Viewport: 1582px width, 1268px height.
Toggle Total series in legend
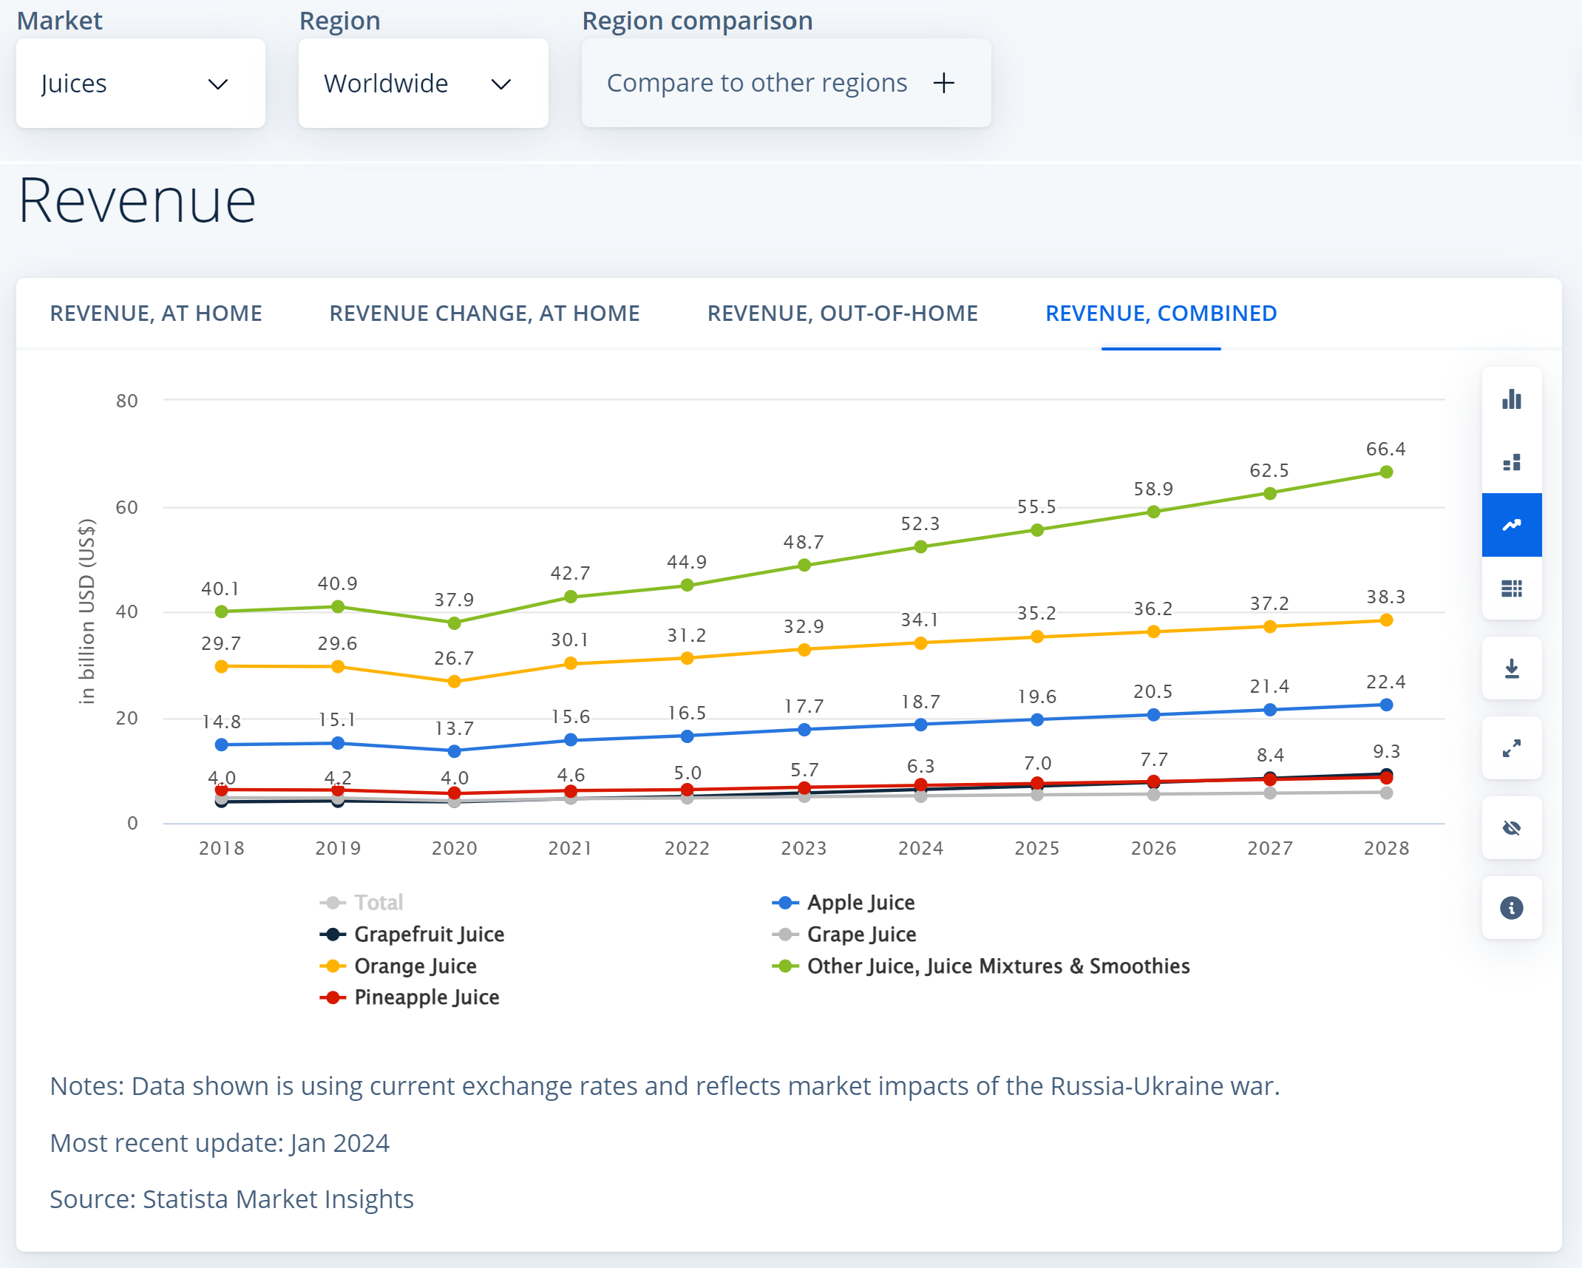(378, 903)
